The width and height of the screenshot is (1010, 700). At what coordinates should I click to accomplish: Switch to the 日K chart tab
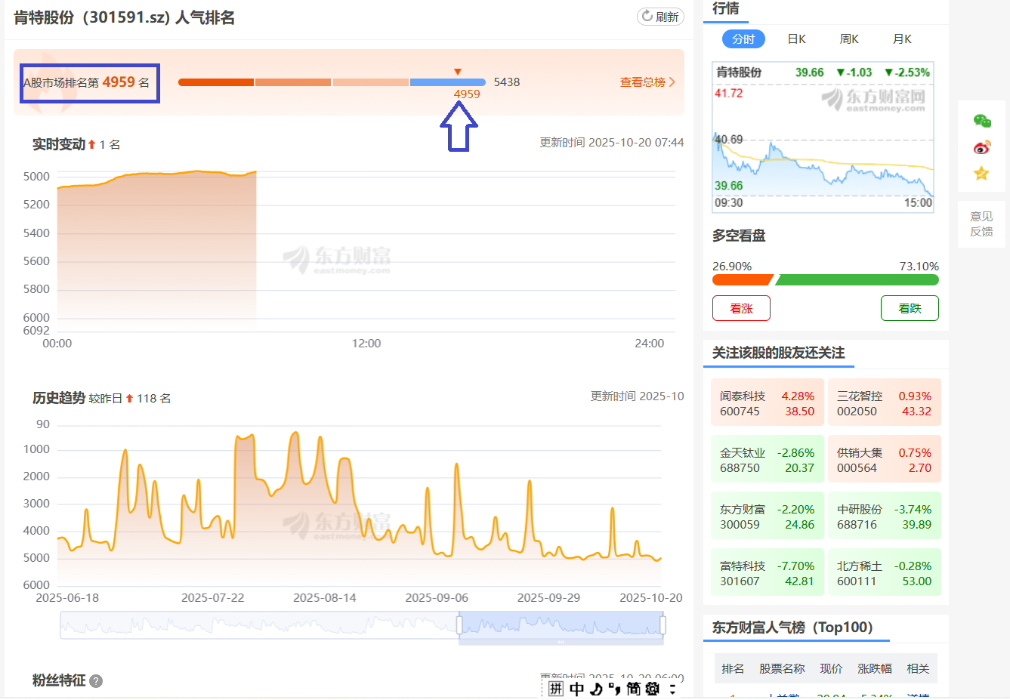pyautogui.click(x=796, y=39)
